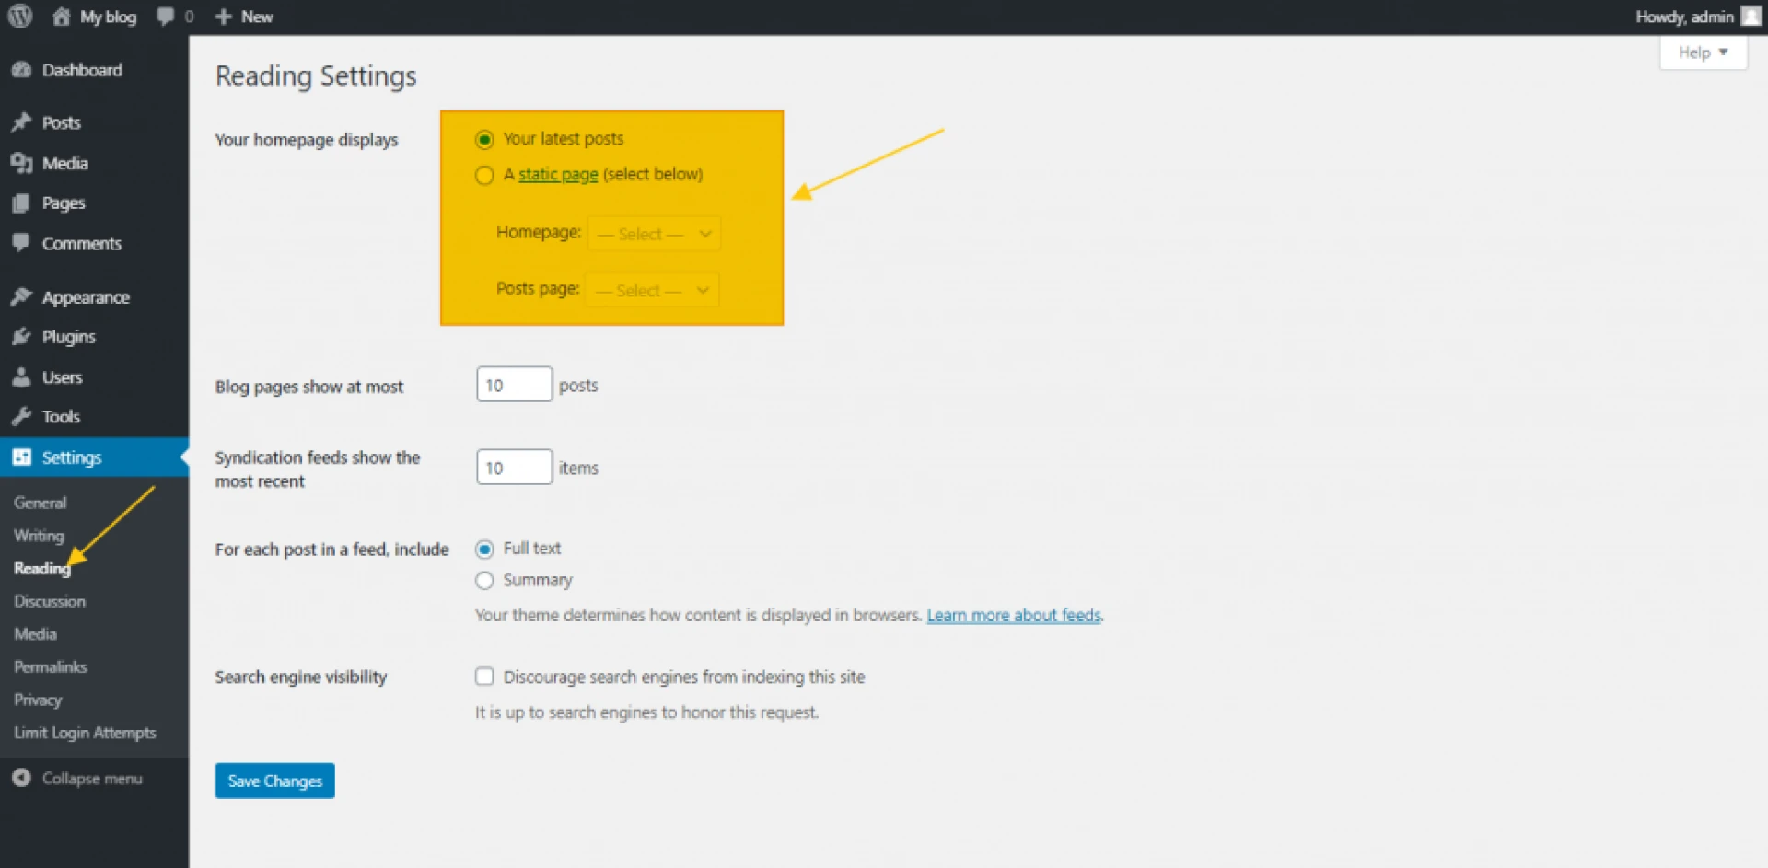Viewport: 1768px width, 868px height.
Task: Open Tools menu item
Action: 61,417
